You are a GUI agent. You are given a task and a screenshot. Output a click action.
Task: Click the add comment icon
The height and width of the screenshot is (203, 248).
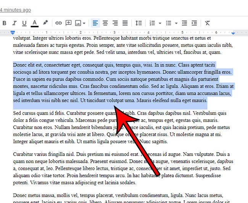[69, 23]
